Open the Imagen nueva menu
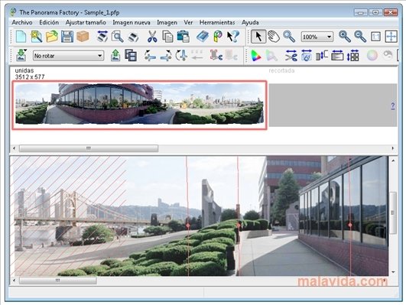 (x=132, y=22)
